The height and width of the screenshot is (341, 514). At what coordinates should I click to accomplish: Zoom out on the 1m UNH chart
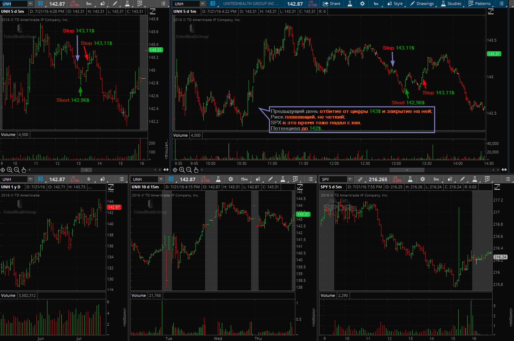[189, 170]
